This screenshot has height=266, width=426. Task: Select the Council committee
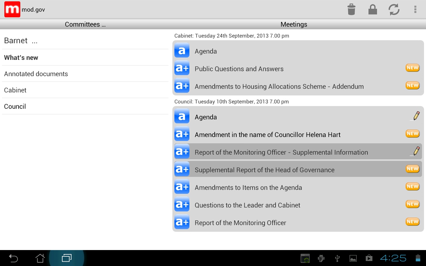(15, 106)
